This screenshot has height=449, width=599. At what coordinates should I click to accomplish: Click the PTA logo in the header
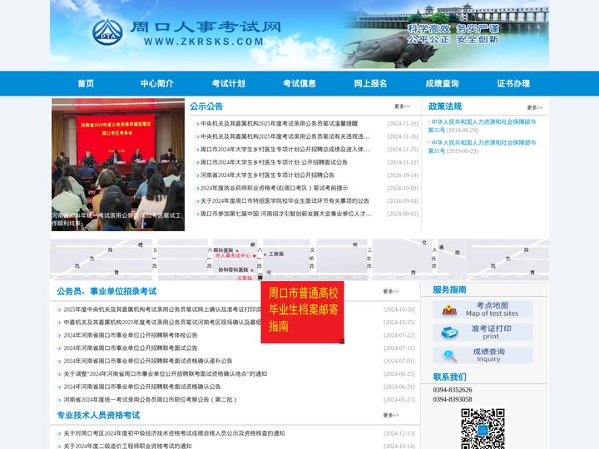tap(107, 32)
